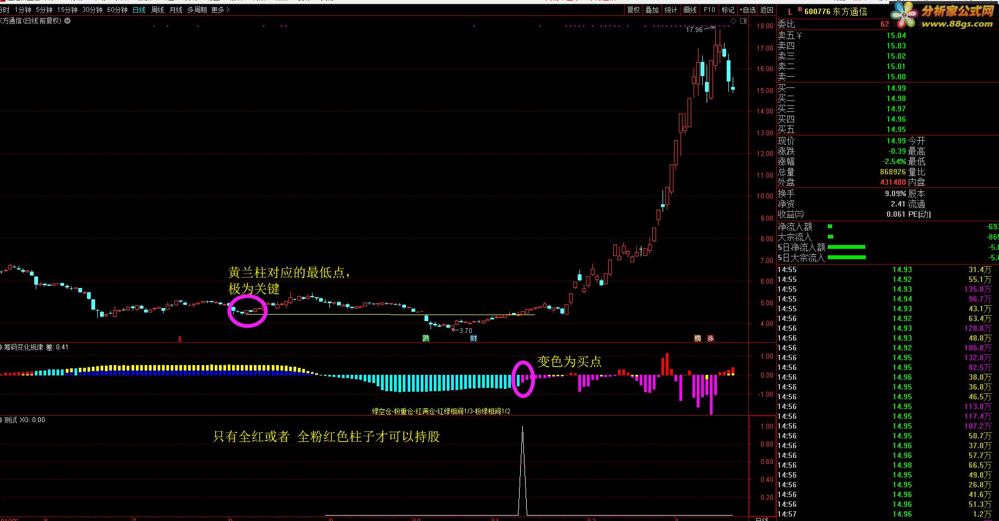Click the 17.96 high price label
Viewport: 999px width, 521px height.
(x=694, y=29)
